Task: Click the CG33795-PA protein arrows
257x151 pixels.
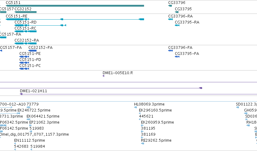Action: 177,57
